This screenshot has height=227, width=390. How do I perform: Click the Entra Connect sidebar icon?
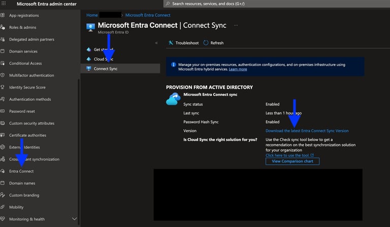pyautogui.click(x=3, y=171)
